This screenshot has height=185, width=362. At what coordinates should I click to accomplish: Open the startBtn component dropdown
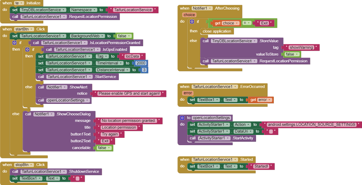[x=24, y=29]
